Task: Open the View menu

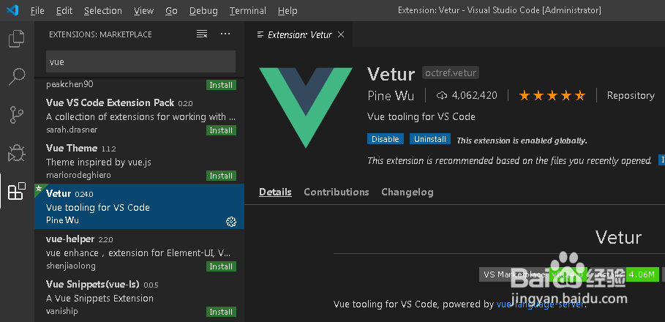Action: [143, 10]
